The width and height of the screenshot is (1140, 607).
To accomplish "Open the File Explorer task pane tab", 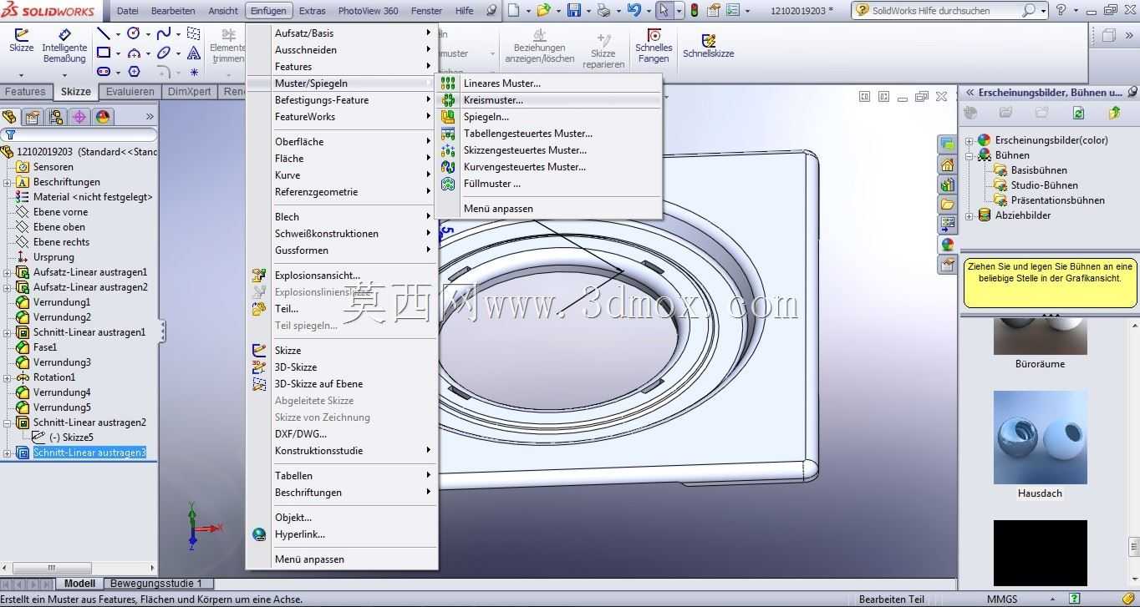I will click(x=947, y=204).
